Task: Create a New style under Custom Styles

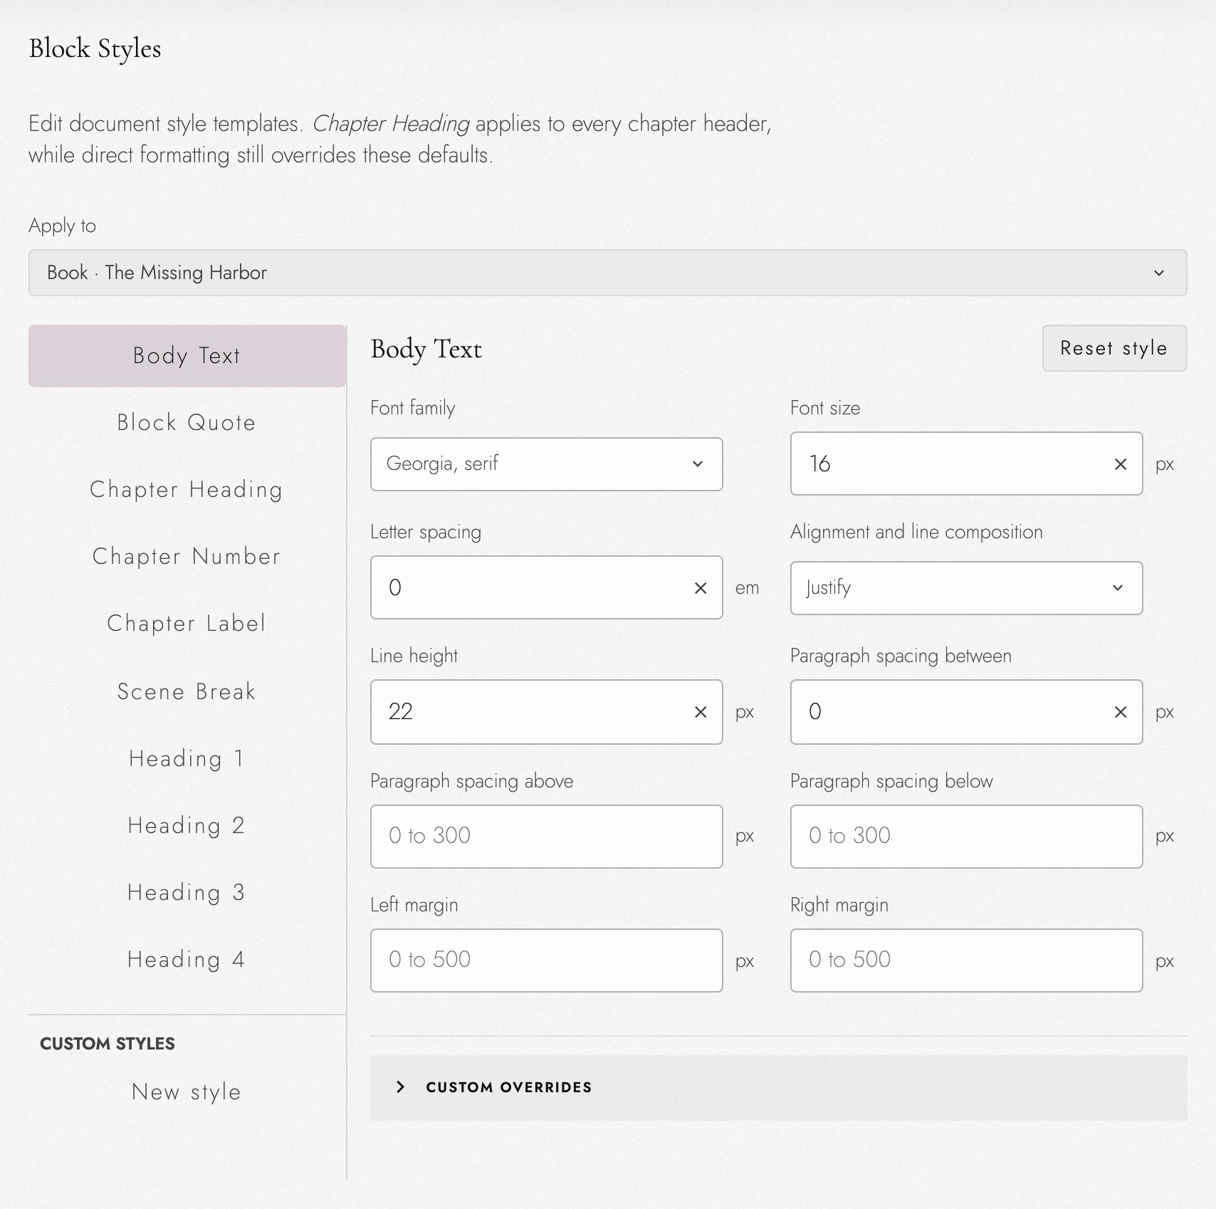Action: pos(187,1092)
